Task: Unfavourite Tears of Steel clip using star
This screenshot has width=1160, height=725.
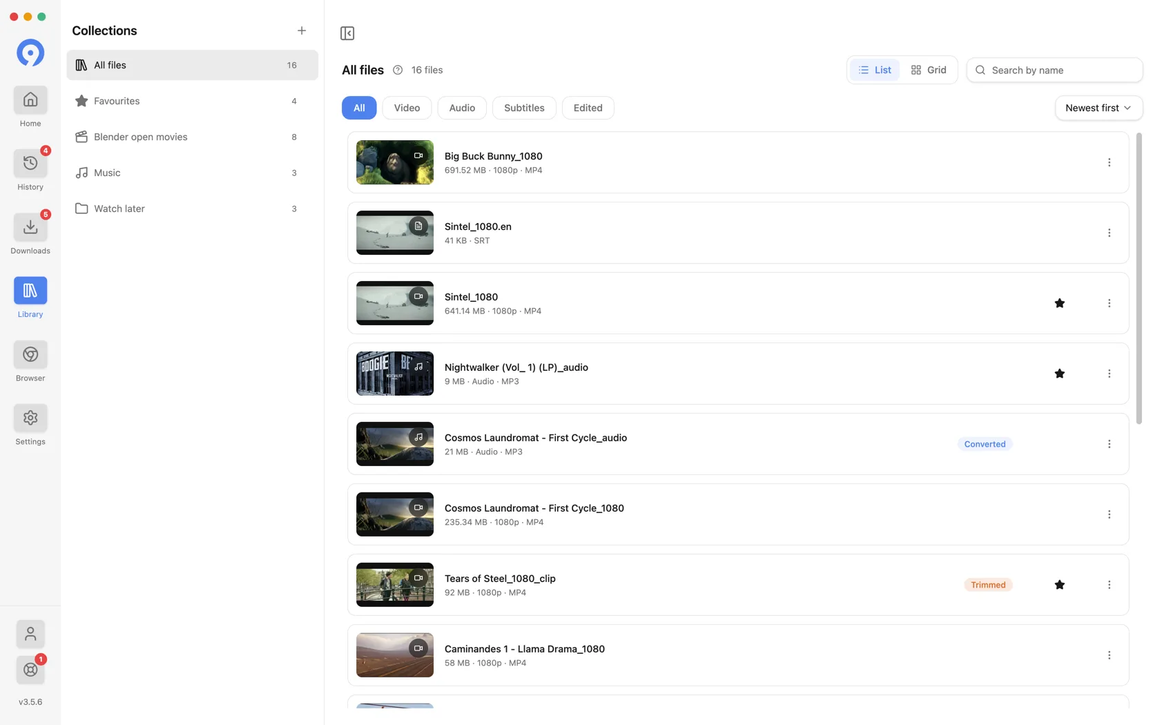Action: click(x=1059, y=585)
